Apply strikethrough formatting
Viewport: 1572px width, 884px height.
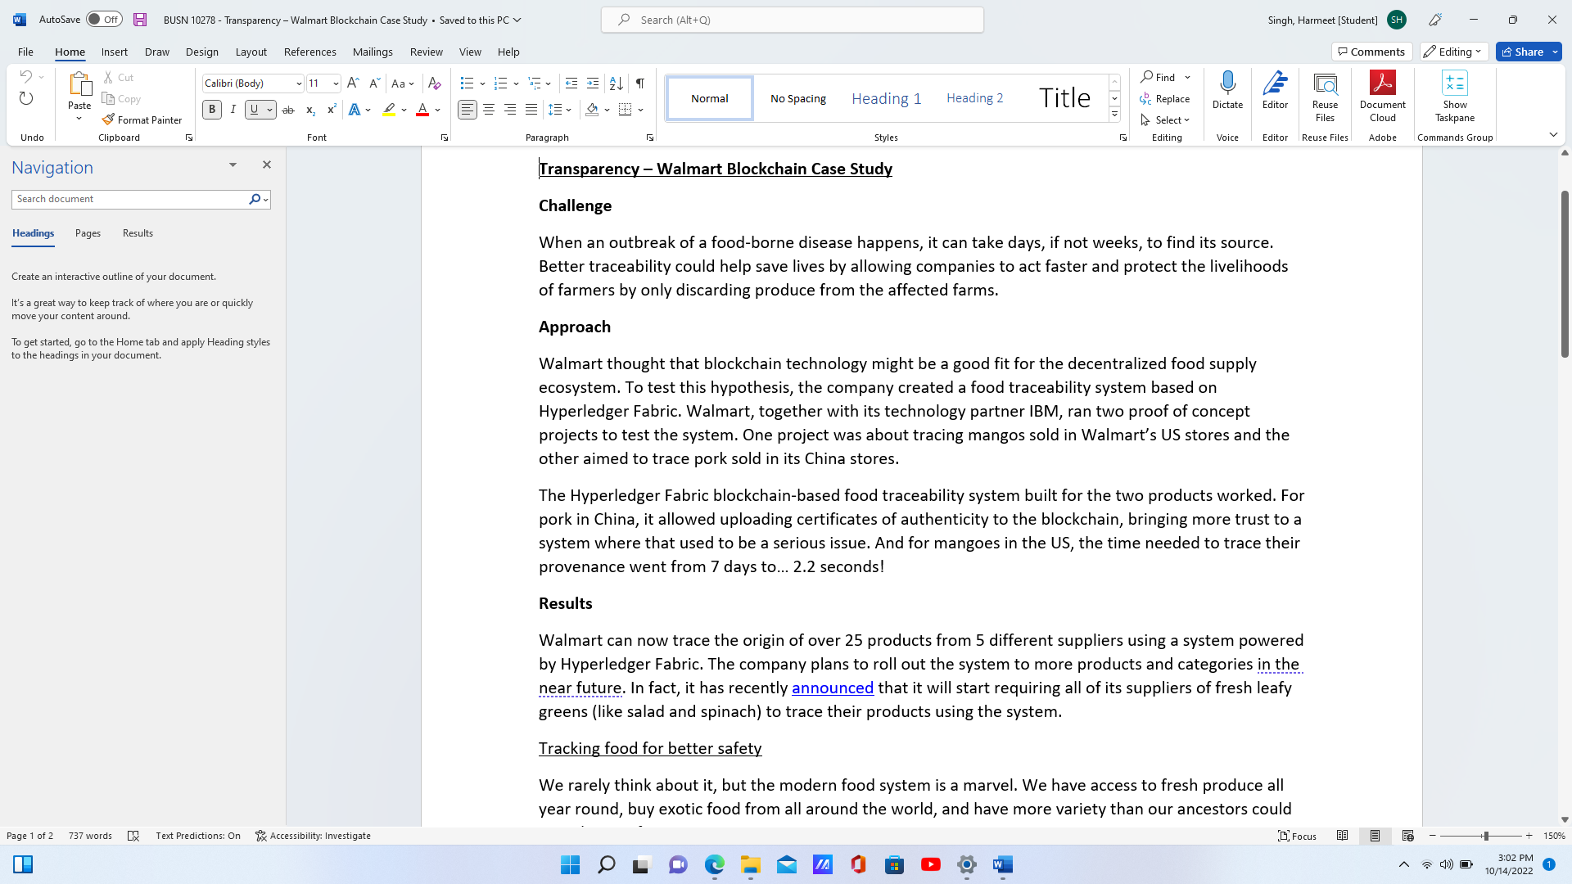288,110
